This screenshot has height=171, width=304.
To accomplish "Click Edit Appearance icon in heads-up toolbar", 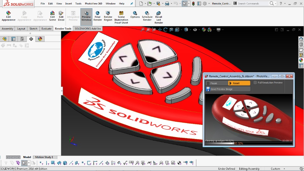I will coord(204,30).
